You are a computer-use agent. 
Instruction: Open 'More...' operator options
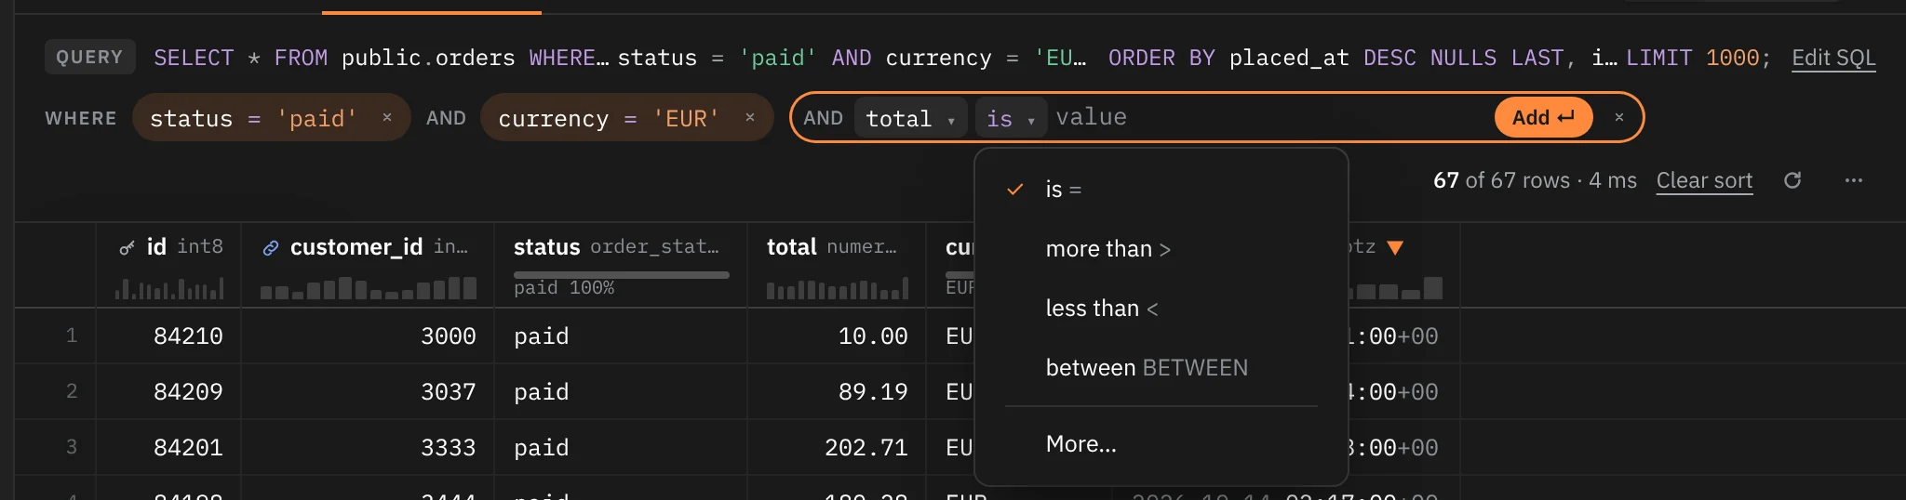pos(1161,444)
